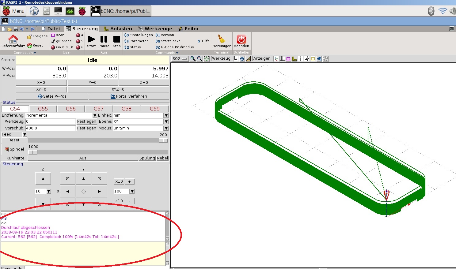The height and width of the screenshot is (269, 456).
Task: Click the Freigabe unlock button
Action: click(38, 36)
